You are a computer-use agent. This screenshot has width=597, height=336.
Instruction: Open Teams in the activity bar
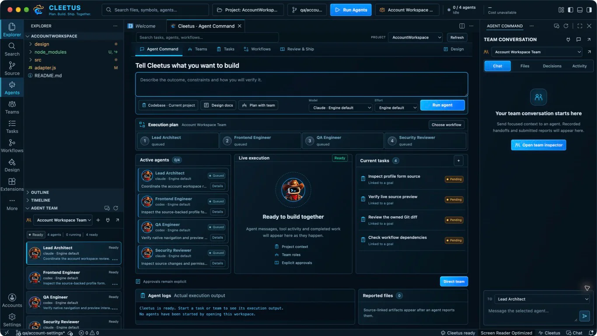(12, 107)
